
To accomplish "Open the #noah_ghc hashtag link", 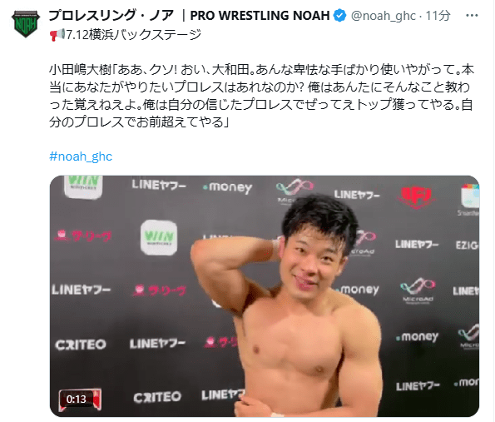I will tap(81, 156).
